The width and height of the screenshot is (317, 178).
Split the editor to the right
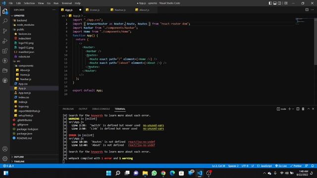(307, 10)
